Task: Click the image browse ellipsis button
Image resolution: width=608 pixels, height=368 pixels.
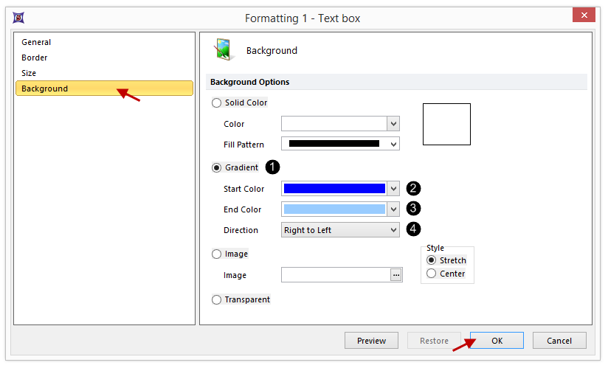Action: click(396, 275)
